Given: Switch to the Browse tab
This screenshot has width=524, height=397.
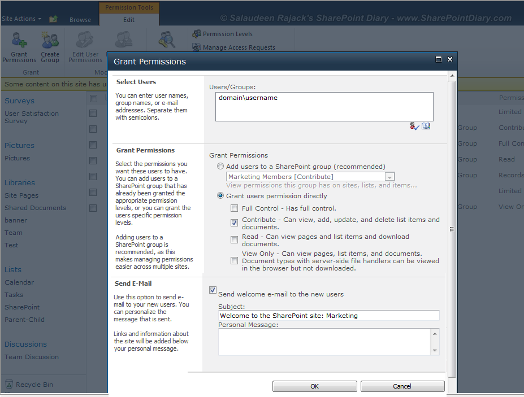Looking at the screenshot, I should [x=80, y=20].
